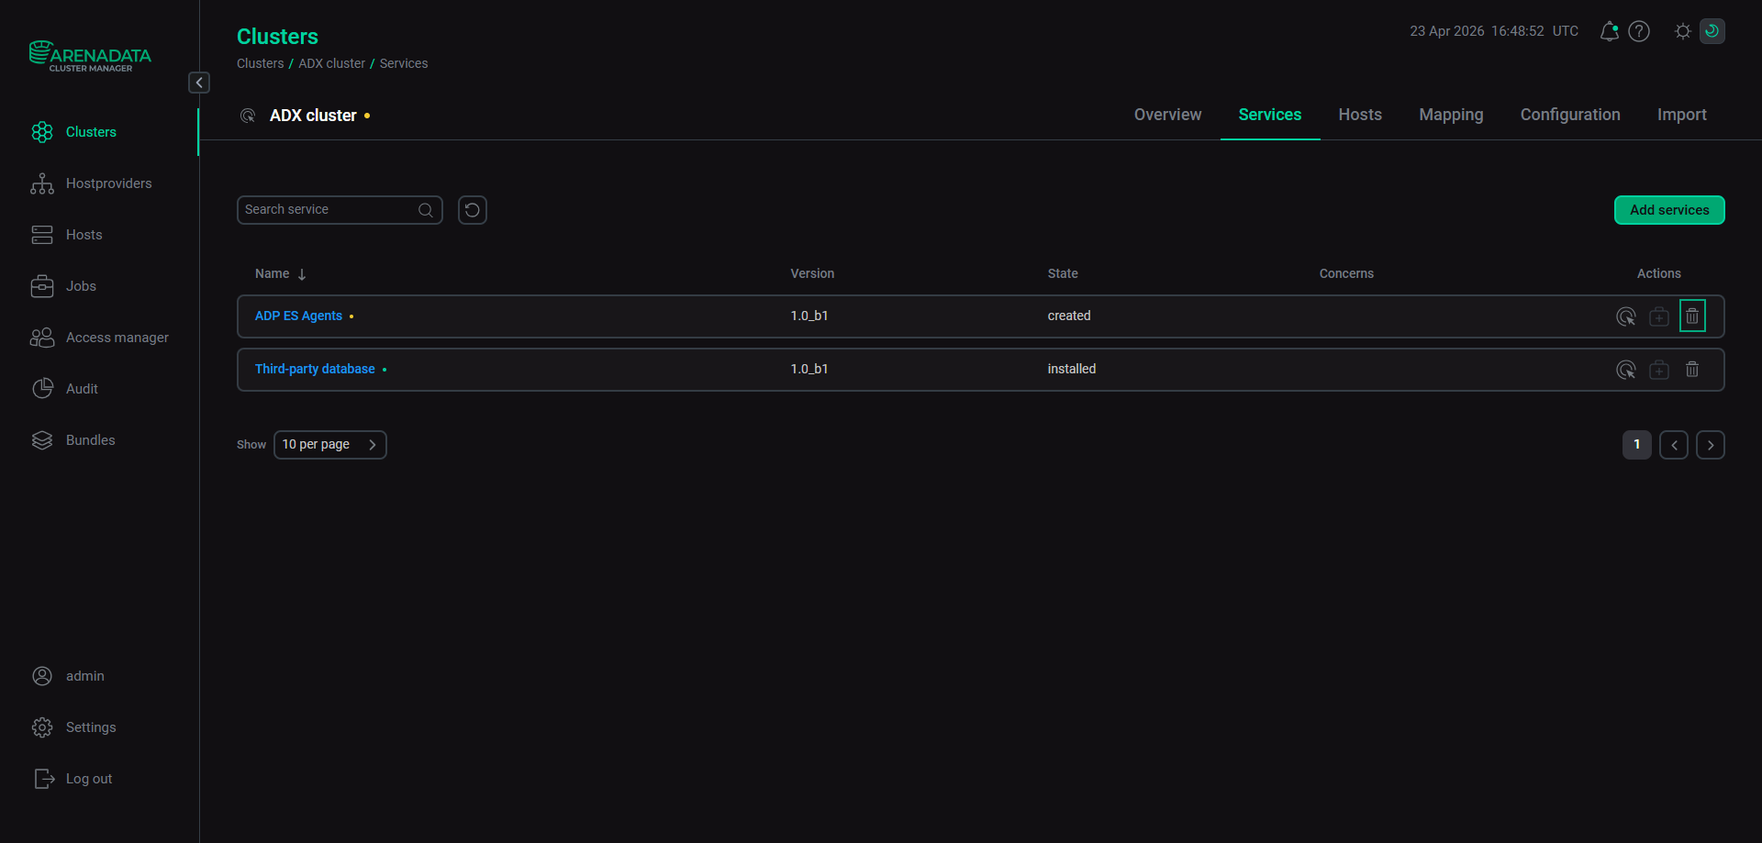Viewport: 1762px width, 843px height.
Task: Sort services by Name column
Action: 281,274
